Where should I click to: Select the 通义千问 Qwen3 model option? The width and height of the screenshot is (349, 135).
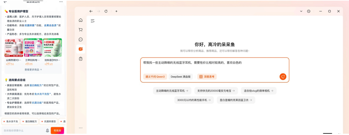click(x=155, y=77)
